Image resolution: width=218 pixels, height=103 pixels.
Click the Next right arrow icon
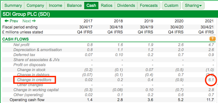click(x=34, y=21)
